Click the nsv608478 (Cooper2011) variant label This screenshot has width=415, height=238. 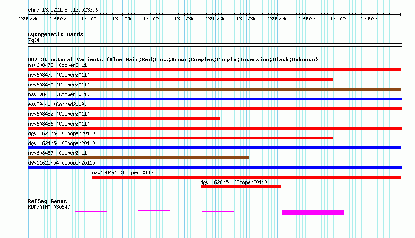(59, 65)
